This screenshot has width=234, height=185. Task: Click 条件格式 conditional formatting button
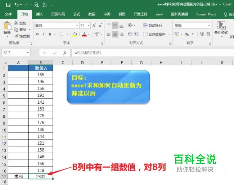(x=221, y=29)
